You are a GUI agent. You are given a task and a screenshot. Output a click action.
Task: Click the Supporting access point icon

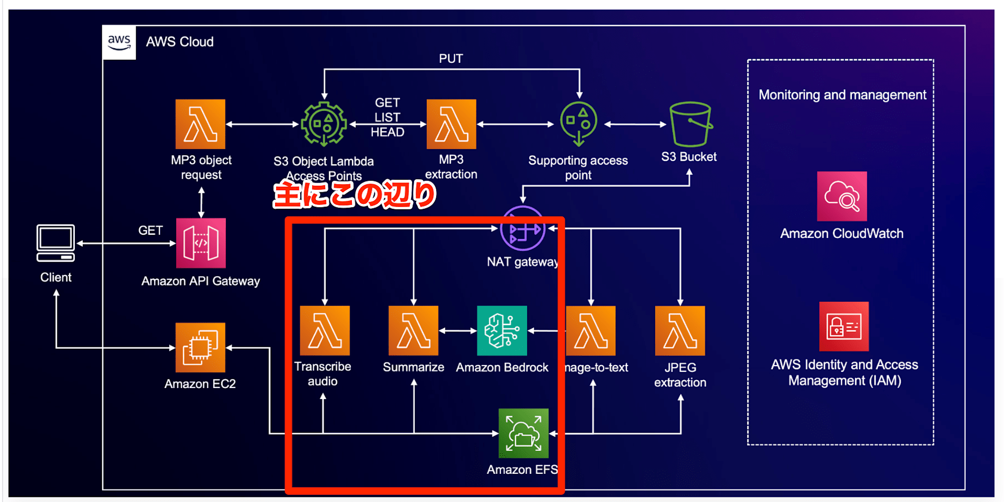tap(579, 123)
